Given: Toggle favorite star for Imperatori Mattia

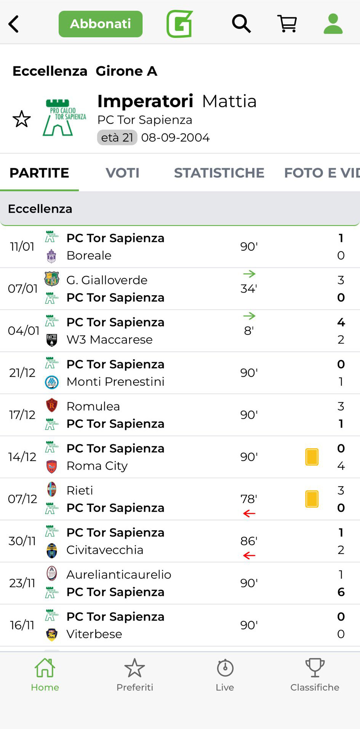Looking at the screenshot, I should tap(22, 119).
